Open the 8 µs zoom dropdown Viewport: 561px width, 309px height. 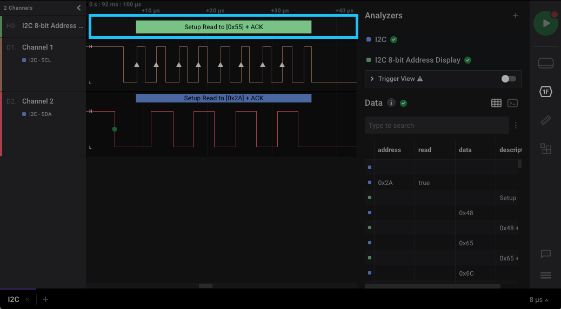click(x=539, y=300)
